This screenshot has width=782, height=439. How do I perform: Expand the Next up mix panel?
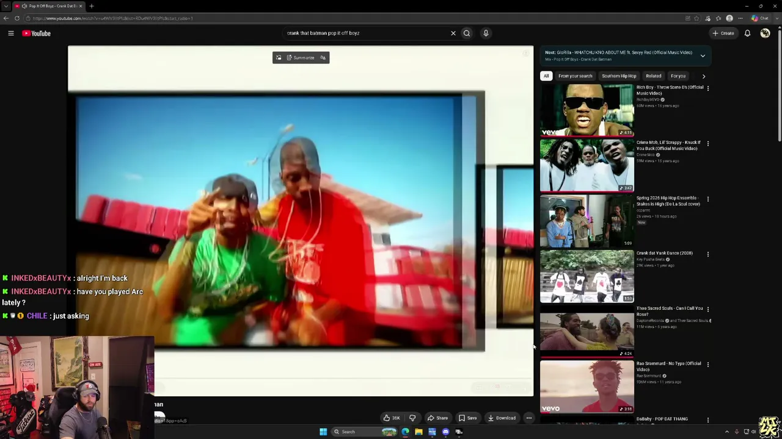703,55
